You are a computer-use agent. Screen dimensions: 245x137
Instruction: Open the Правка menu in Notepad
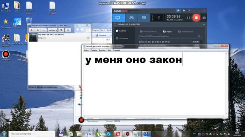93,50
